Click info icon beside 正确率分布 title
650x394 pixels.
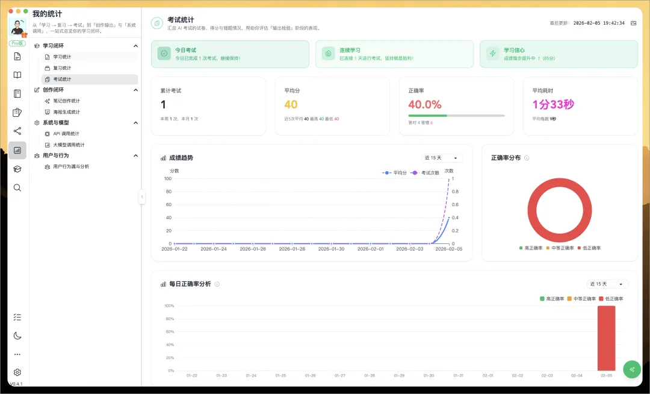[527, 158]
